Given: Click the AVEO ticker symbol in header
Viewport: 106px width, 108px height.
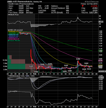Looking at the screenshot, I should tap(9, 2).
